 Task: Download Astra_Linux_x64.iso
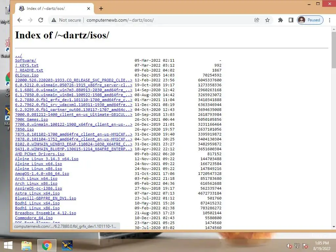coord(37,194)
